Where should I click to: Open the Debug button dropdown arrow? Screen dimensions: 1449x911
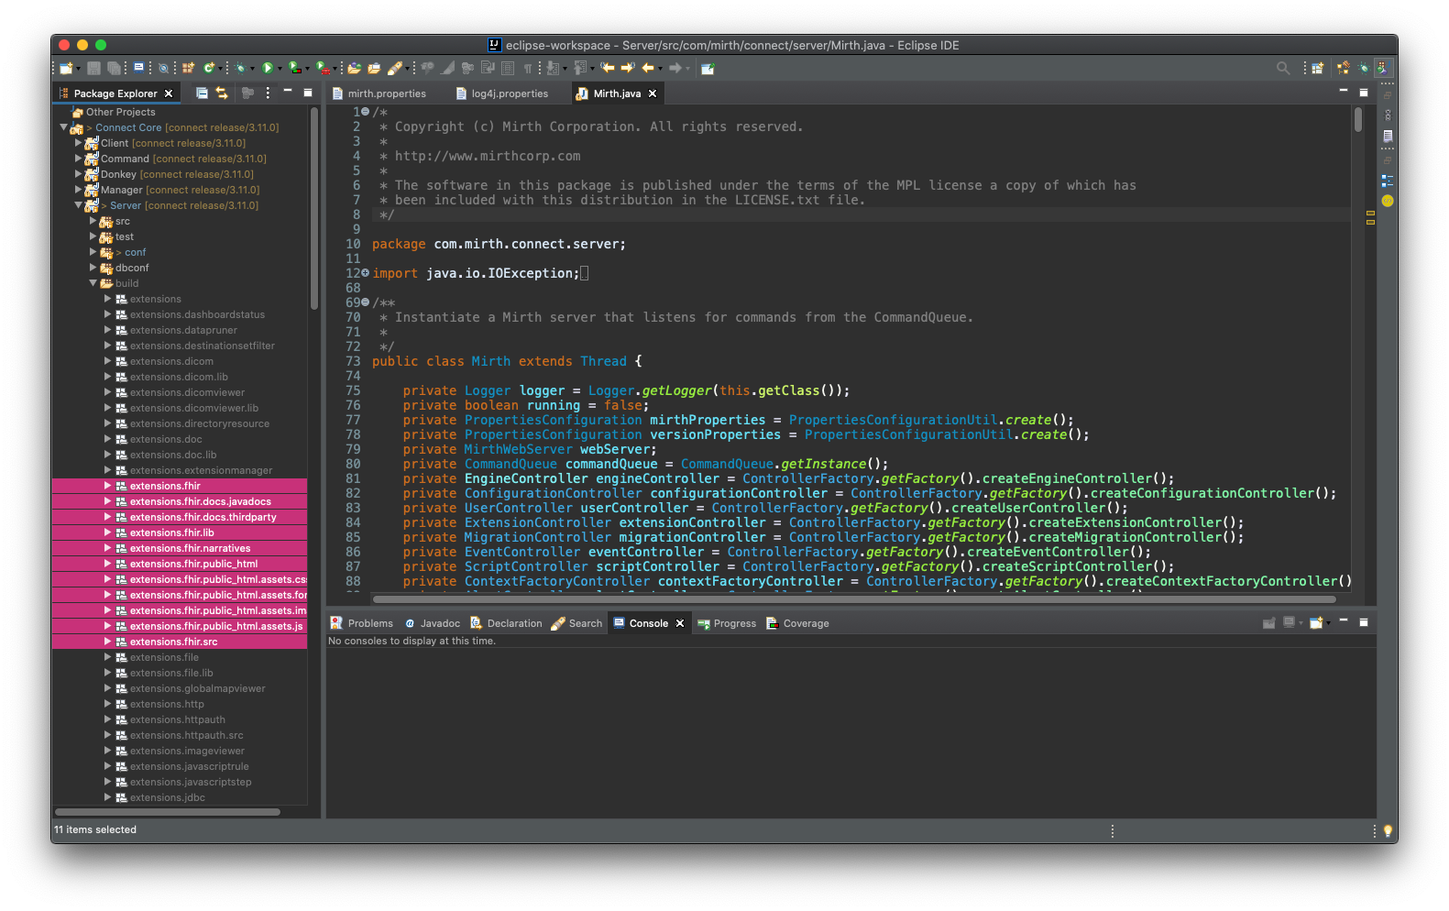(252, 69)
